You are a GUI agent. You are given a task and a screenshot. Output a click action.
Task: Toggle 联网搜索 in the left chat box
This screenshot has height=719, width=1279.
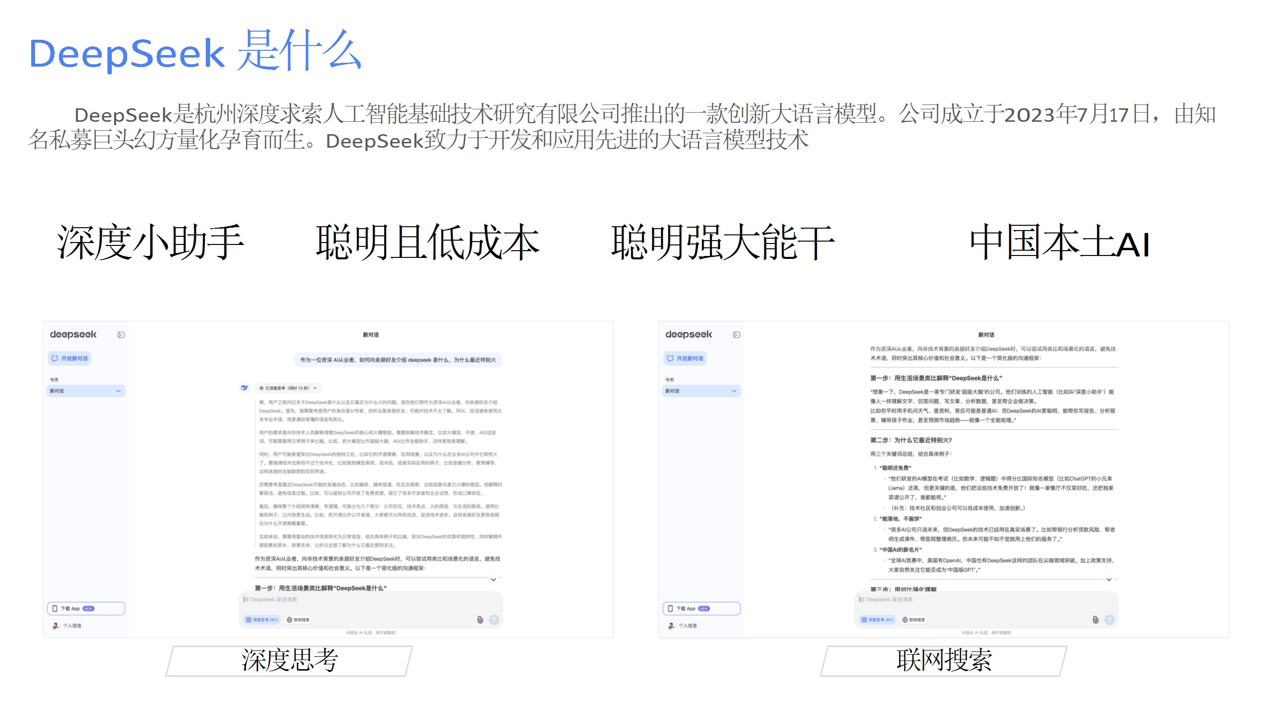tap(298, 620)
